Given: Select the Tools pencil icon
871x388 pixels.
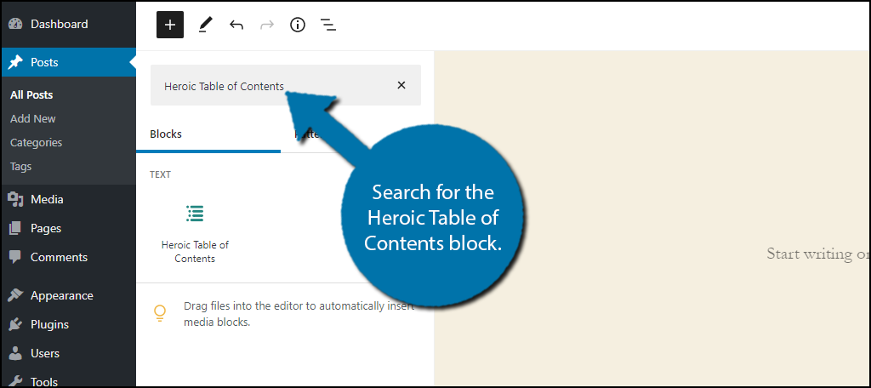Looking at the screenshot, I should tap(206, 25).
